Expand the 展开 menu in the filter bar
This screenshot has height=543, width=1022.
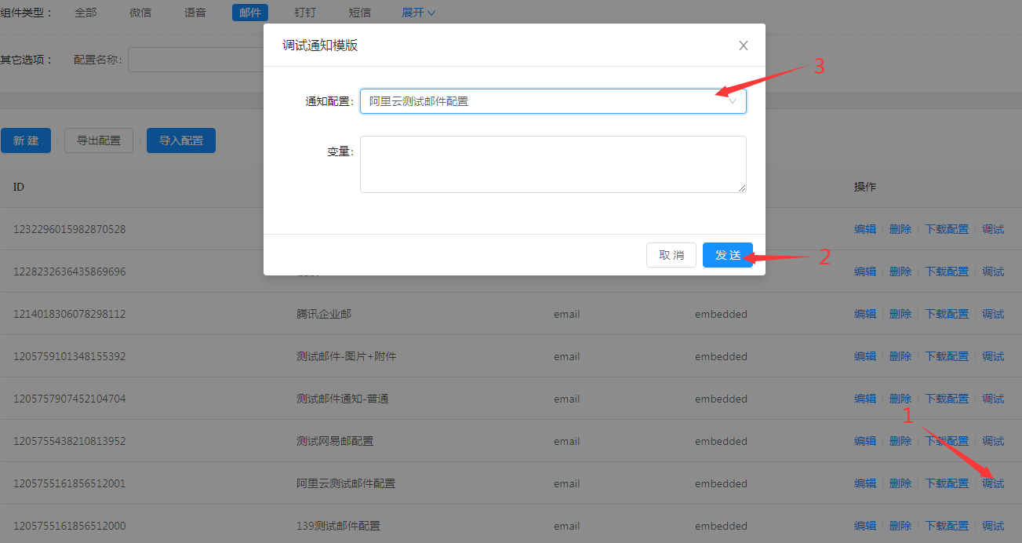[x=417, y=12]
